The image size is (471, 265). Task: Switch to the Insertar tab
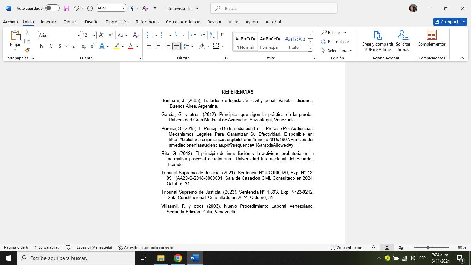coord(49,22)
